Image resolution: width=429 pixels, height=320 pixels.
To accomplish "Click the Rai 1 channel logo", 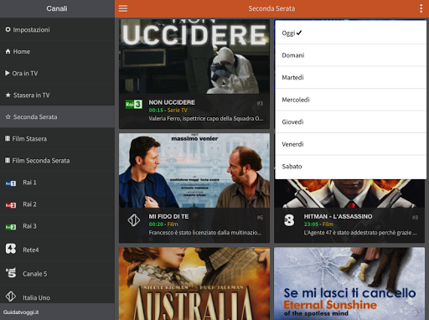I will coord(11,183).
